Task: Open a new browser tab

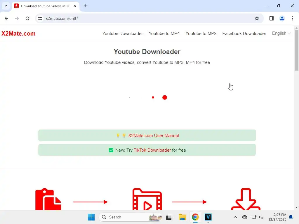Action: tap(85, 6)
